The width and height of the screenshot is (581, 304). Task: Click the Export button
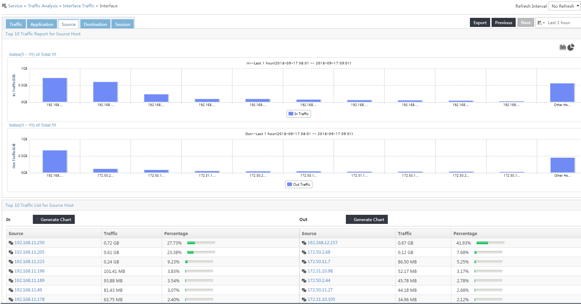click(480, 22)
